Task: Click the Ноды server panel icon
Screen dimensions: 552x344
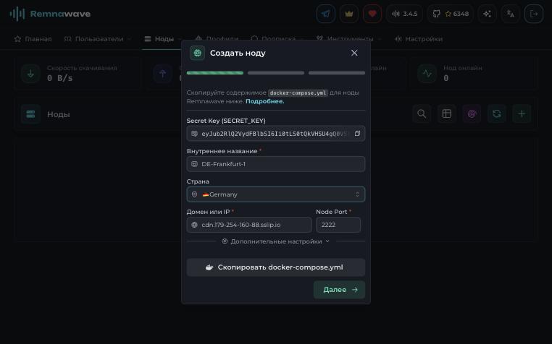Action: pyautogui.click(x=30, y=114)
